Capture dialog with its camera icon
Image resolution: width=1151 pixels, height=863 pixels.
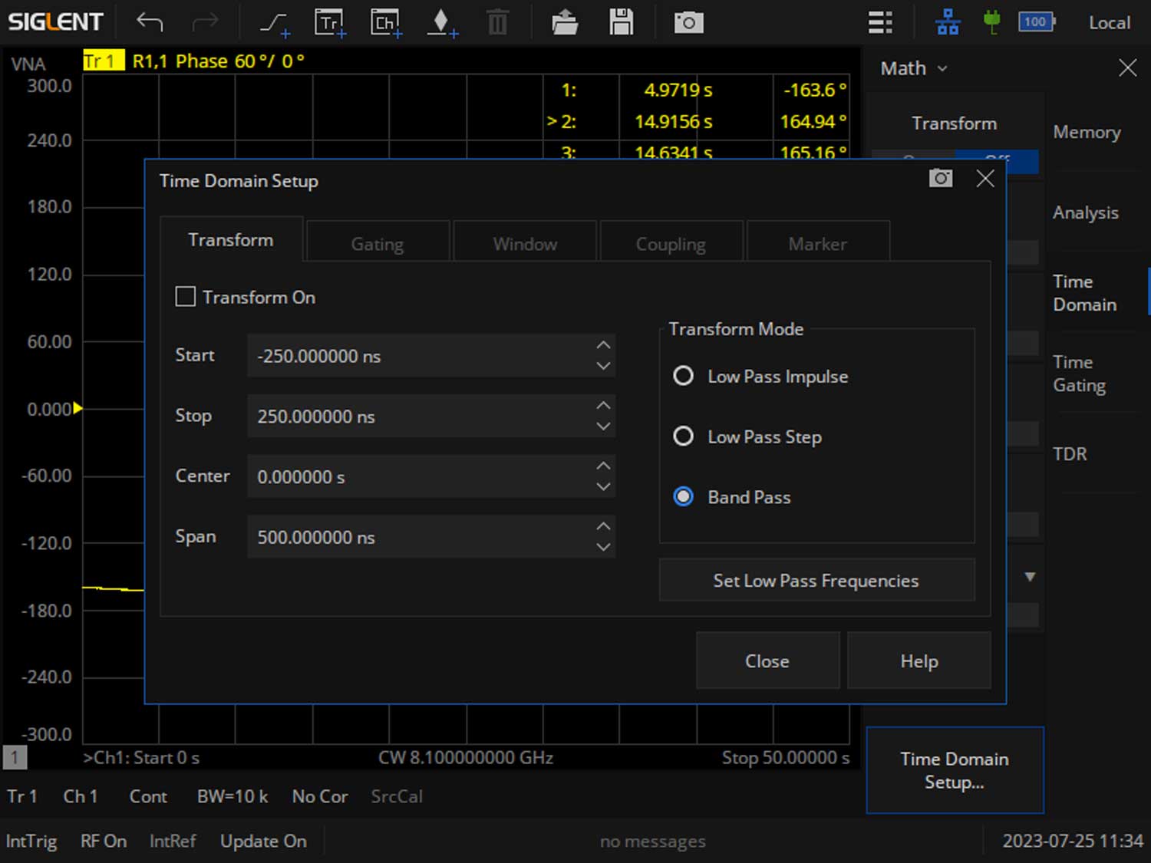940,179
